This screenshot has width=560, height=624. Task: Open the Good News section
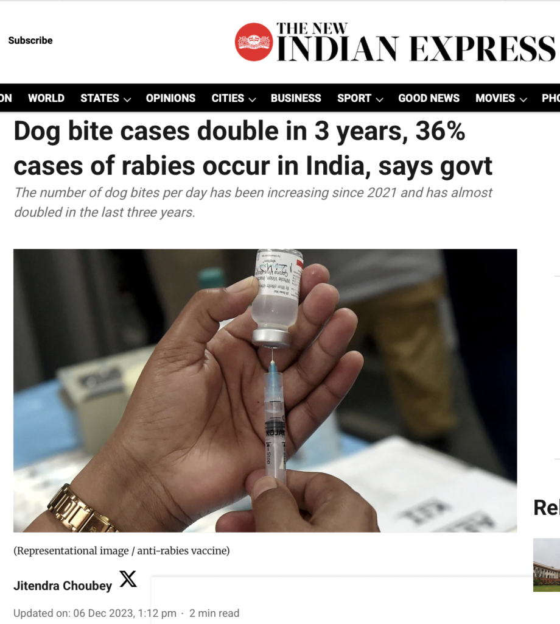[429, 98]
